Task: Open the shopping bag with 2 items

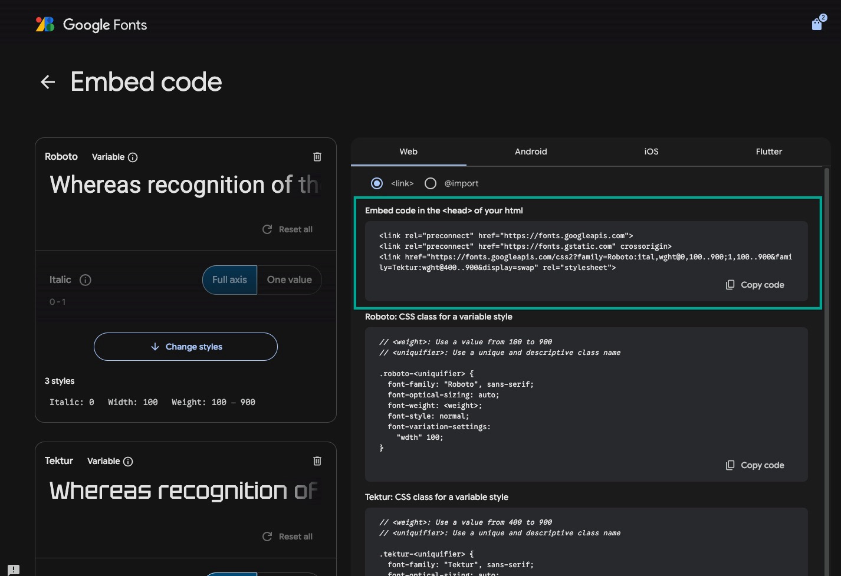Action: pyautogui.click(x=818, y=23)
